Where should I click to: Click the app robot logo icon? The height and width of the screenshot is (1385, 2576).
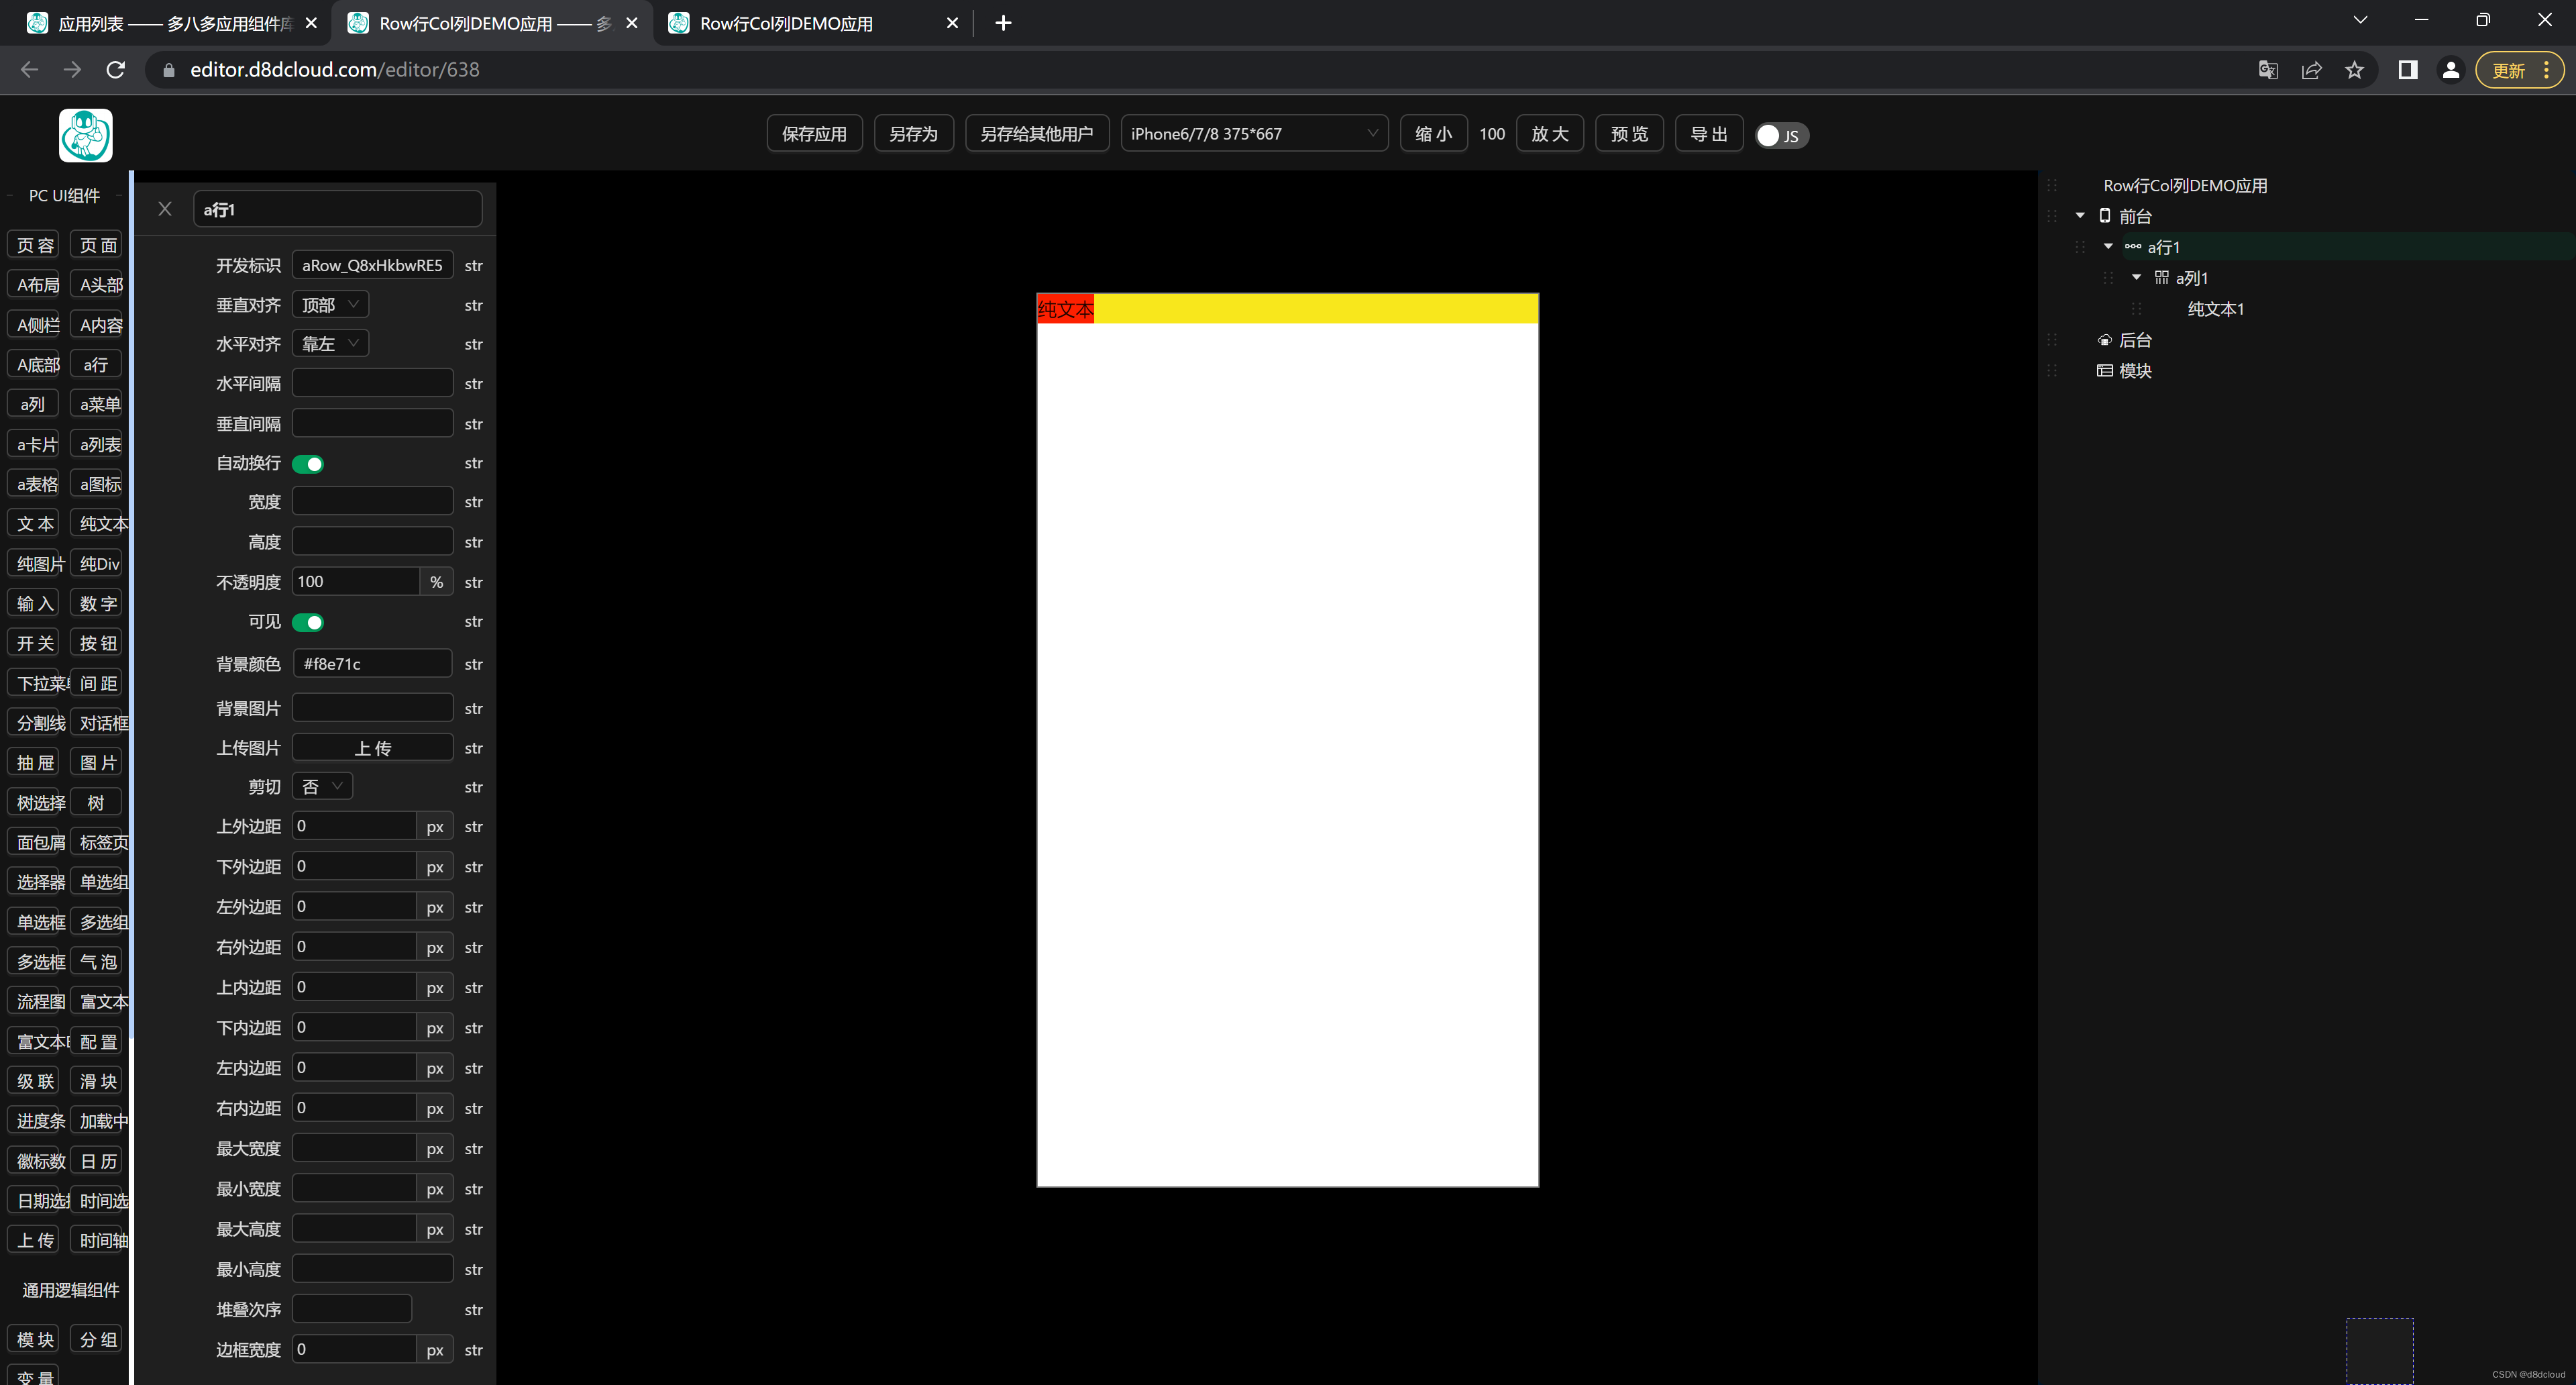tap(85, 135)
